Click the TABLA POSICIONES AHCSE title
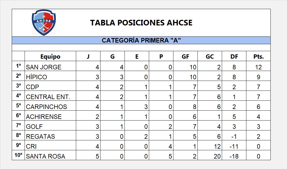 click(141, 23)
